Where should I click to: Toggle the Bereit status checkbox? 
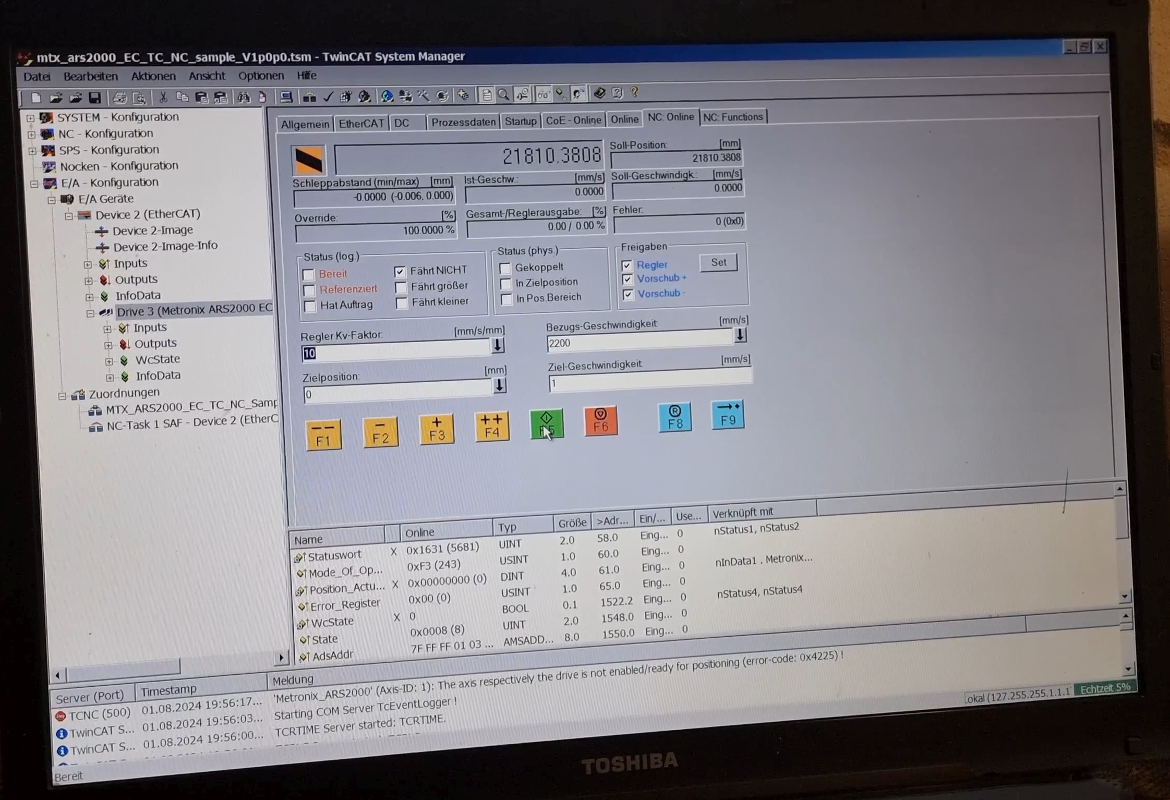[308, 274]
